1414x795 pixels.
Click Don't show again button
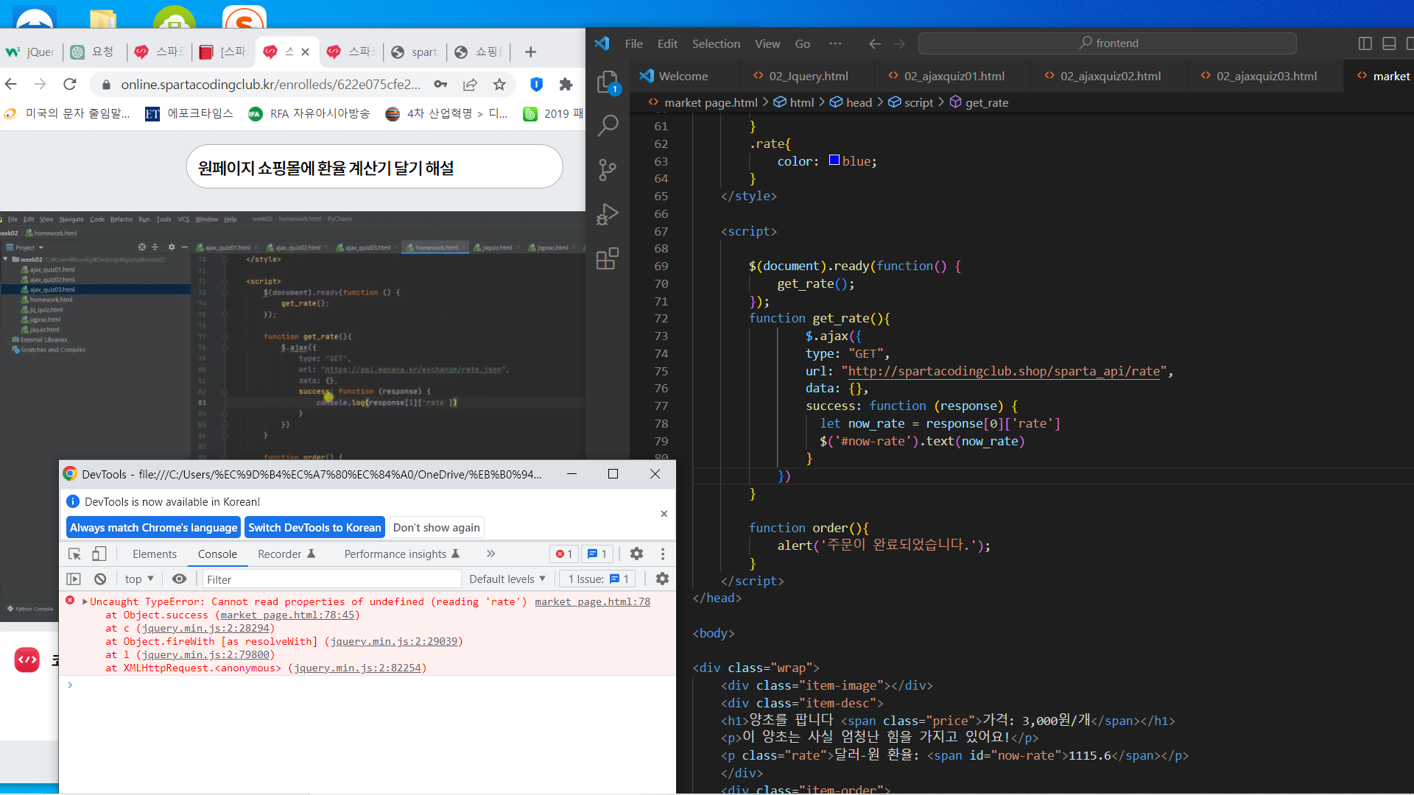click(x=436, y=527)
